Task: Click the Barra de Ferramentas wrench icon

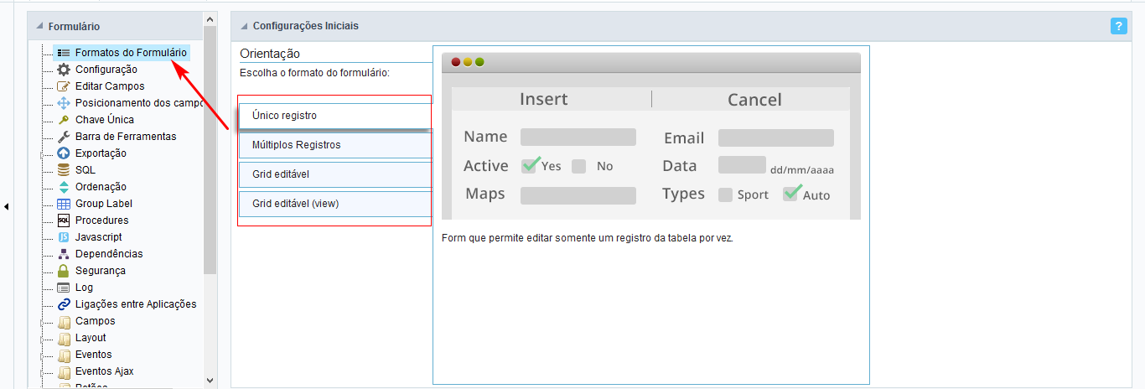Action: pyautogui.click(x=64, y=137)
